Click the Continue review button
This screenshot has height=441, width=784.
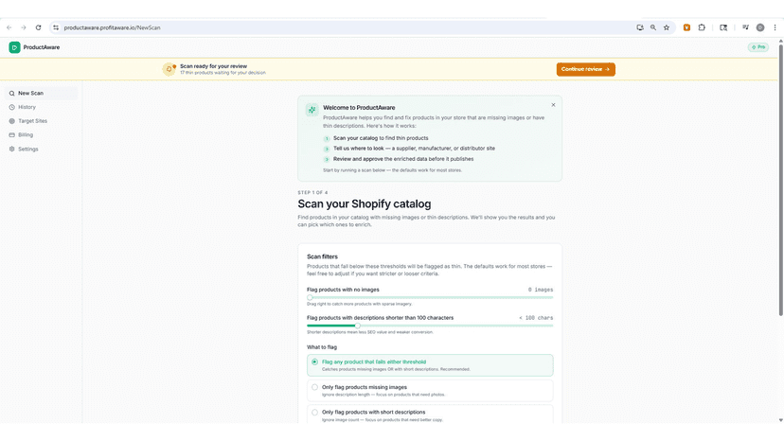pyautogui.click(x=585, y=69)
